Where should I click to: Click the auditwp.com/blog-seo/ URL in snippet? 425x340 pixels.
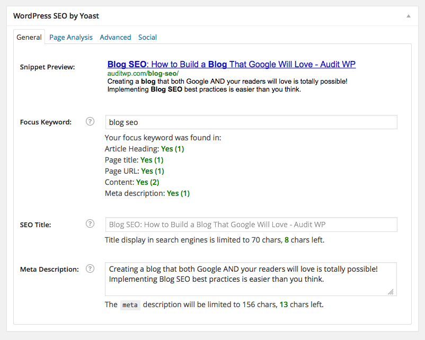pos(143,74)
